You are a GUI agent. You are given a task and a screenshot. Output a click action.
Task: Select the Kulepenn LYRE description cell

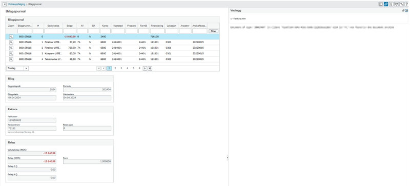tap(53, 53)
